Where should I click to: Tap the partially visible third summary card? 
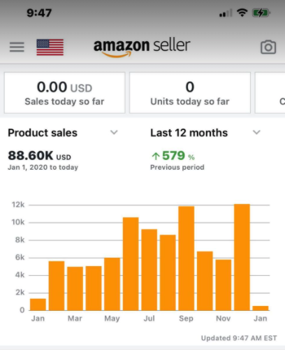[x=270, y=93]
